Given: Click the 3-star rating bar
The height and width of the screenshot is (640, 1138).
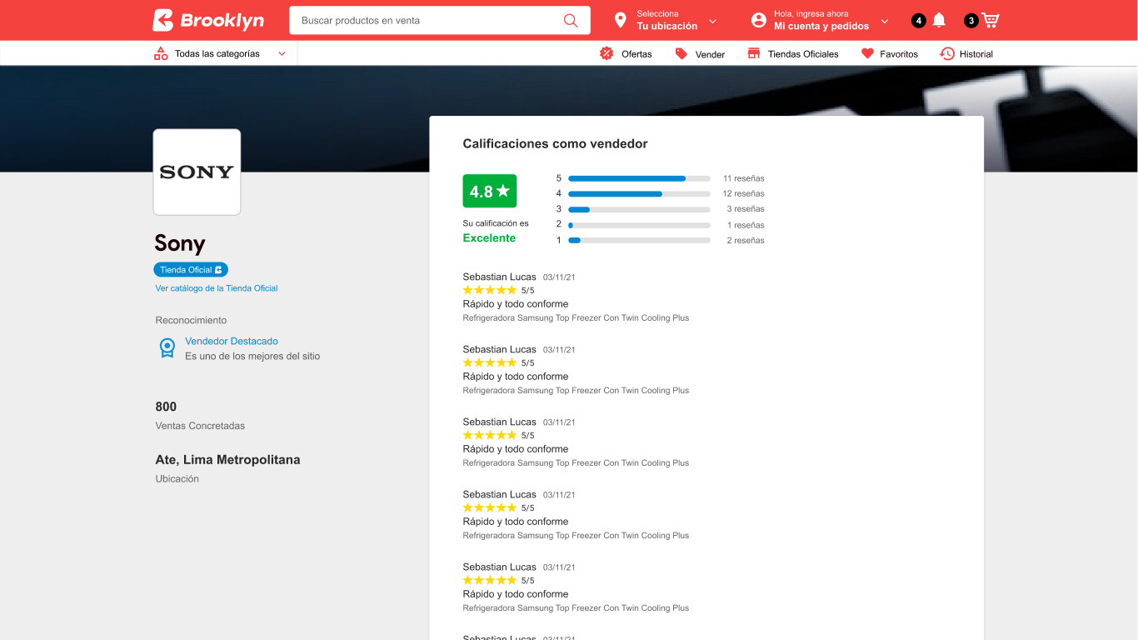Looking at the screenshot, I should coord(639,209).
